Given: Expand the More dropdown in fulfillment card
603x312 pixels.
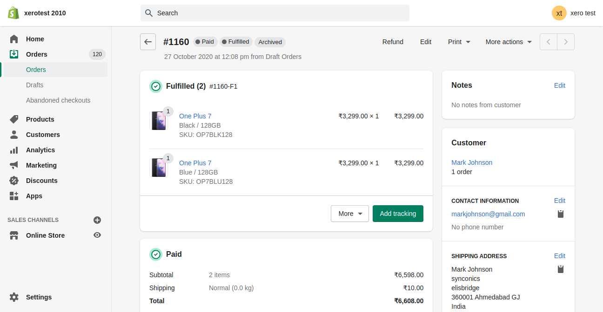Looking at the screenshot, I should 350,214.
